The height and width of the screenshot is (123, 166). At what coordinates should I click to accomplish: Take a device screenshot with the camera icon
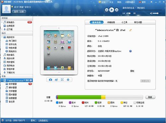50,80
